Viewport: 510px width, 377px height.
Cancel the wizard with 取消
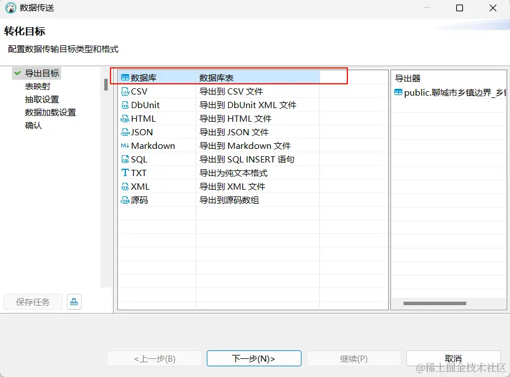[x=453, y=358]
